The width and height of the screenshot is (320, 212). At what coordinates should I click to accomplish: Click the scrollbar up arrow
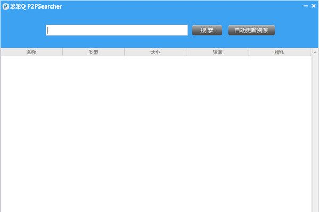(x=315, y=52)
